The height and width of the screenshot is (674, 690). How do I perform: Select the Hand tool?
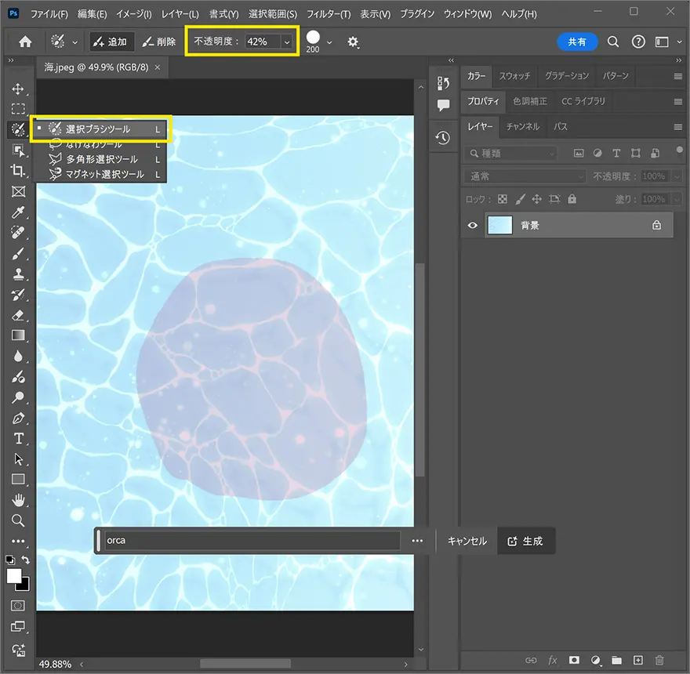coord(17,500)
